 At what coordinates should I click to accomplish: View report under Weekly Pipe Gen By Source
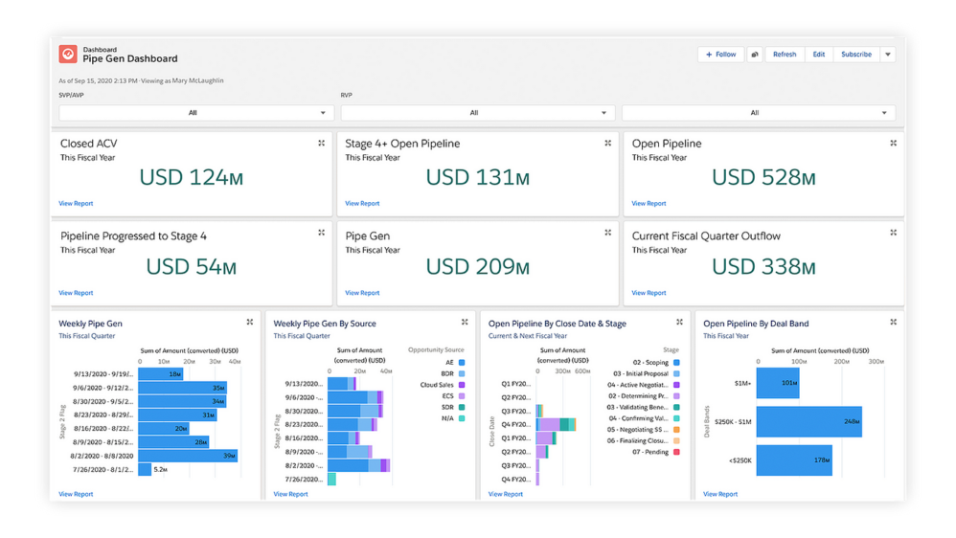[x=290, y=494]
